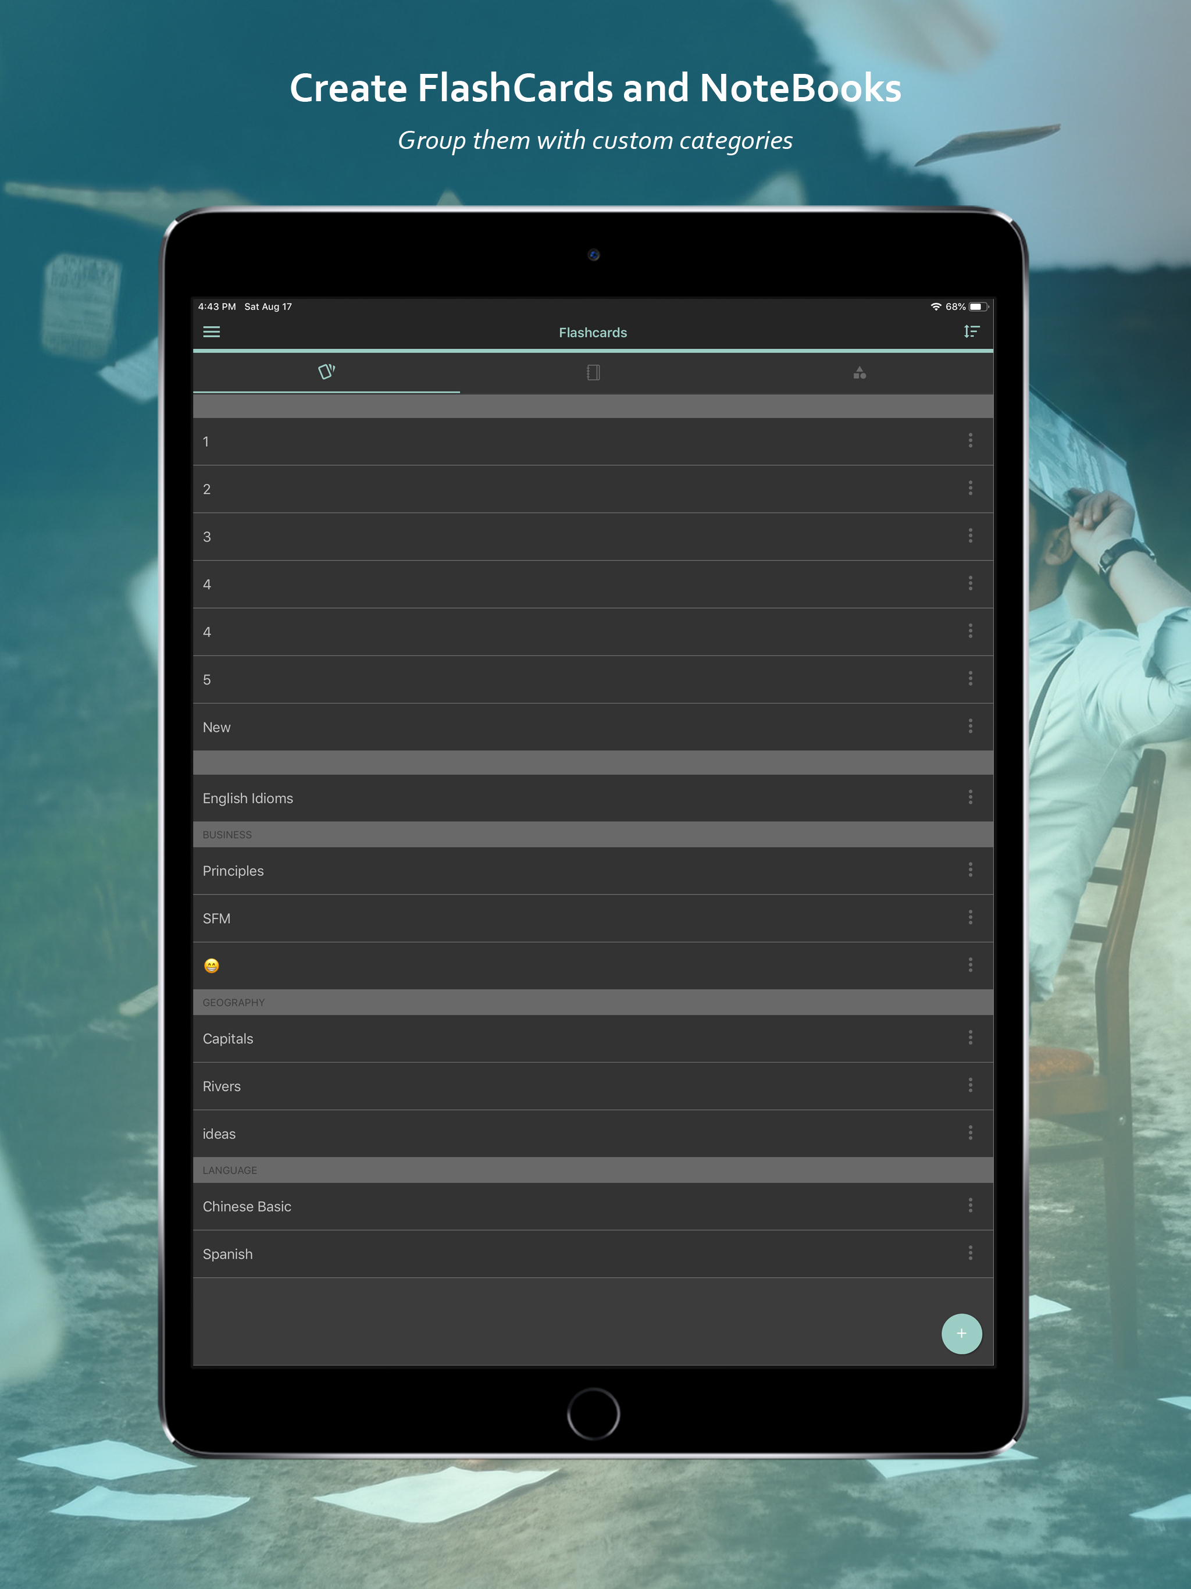Open the hamburger side menu
The width and height of the screenshot is (1191, 1589).
pos(211,332)
